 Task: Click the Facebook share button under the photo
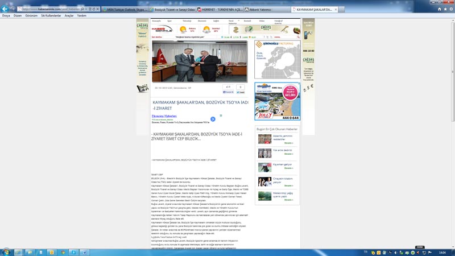tap(228, 92)
